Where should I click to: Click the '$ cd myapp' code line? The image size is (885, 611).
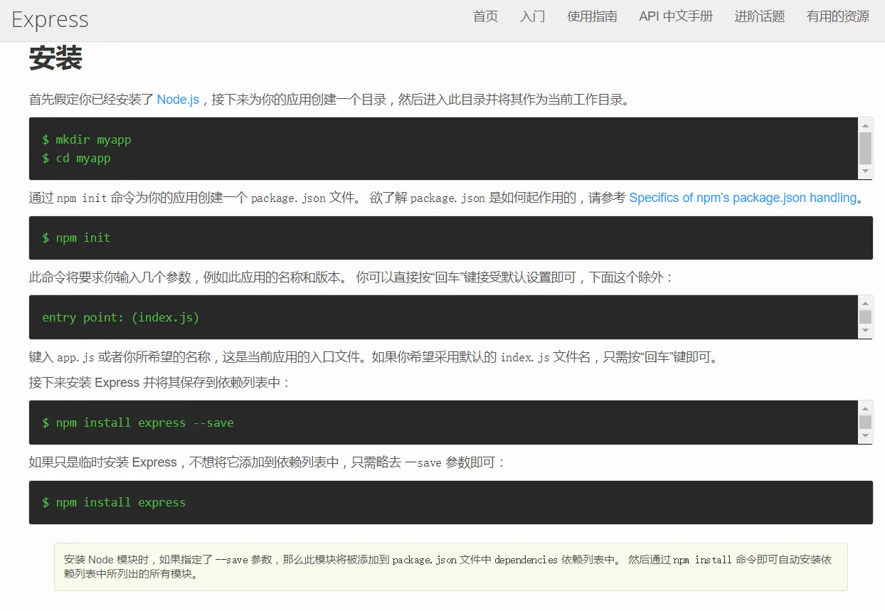[x=77, y=158]
